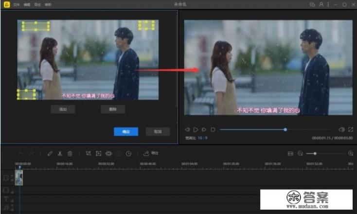
Task: Click the pencil edit tool in timeline toolbar
Action: pos(50,153)
